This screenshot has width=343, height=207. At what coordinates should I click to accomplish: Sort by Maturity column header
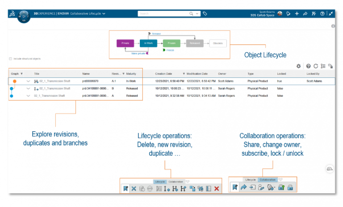point(131,74)
